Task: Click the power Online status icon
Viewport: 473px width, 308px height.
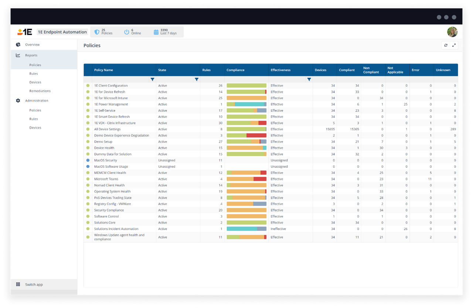Action: pos(127,32)
